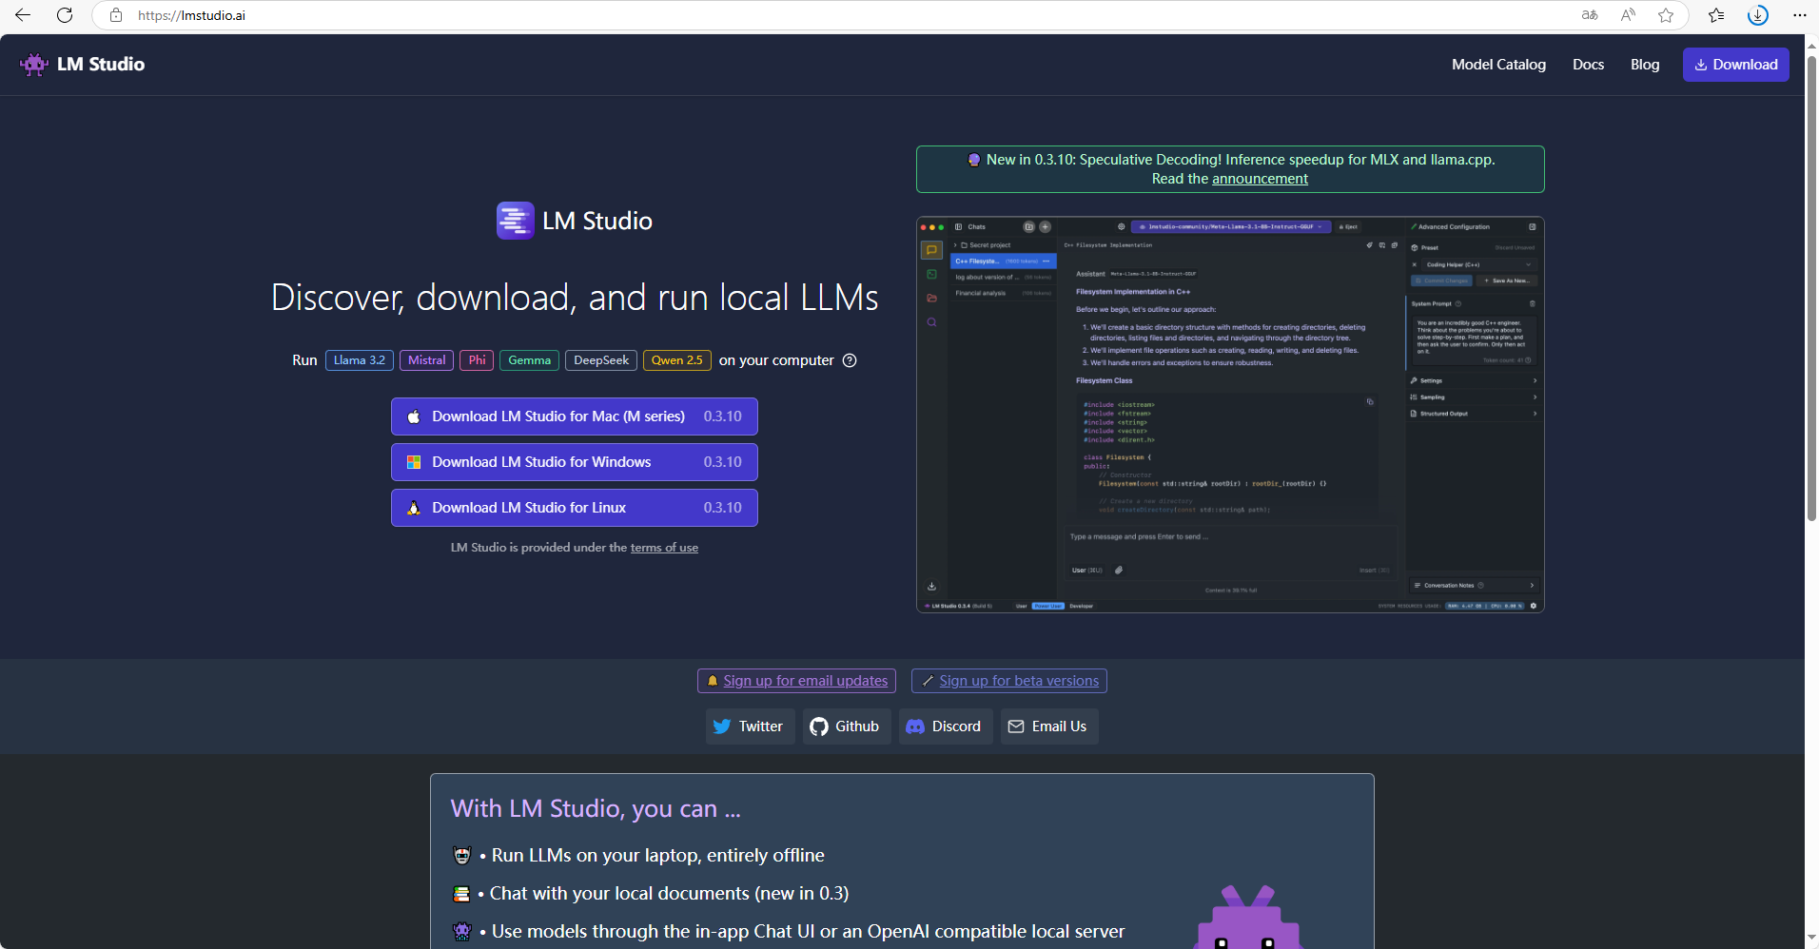Navigate to the Blog

coord(1644,65)
